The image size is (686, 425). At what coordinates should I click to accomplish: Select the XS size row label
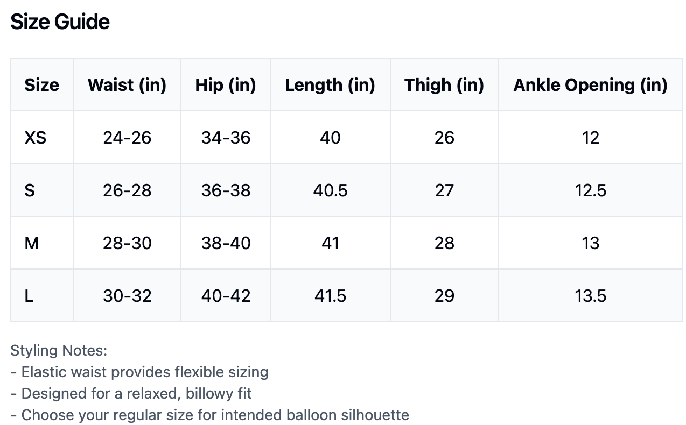point(36,138)
